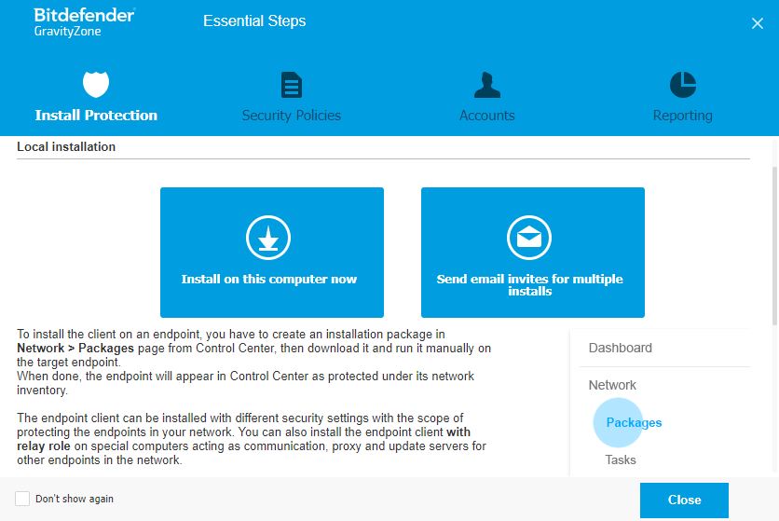Open the Reporting tab label
This screenshot has width=779, height=521.
(683, 116)
